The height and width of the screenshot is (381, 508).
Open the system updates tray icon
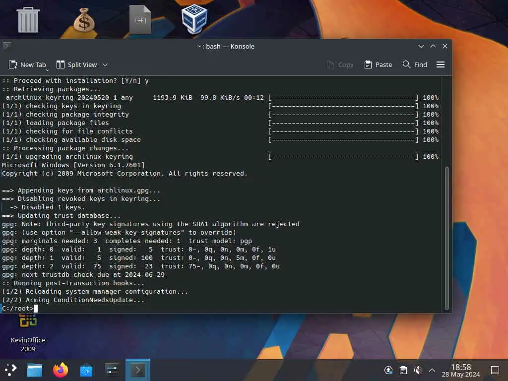(388, 370)
